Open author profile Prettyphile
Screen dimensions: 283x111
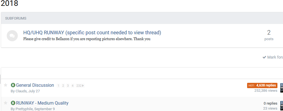pos(24,109)
